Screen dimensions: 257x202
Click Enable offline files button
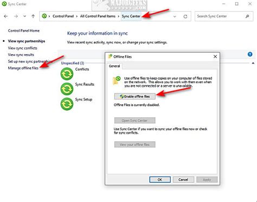pos(135,97)
